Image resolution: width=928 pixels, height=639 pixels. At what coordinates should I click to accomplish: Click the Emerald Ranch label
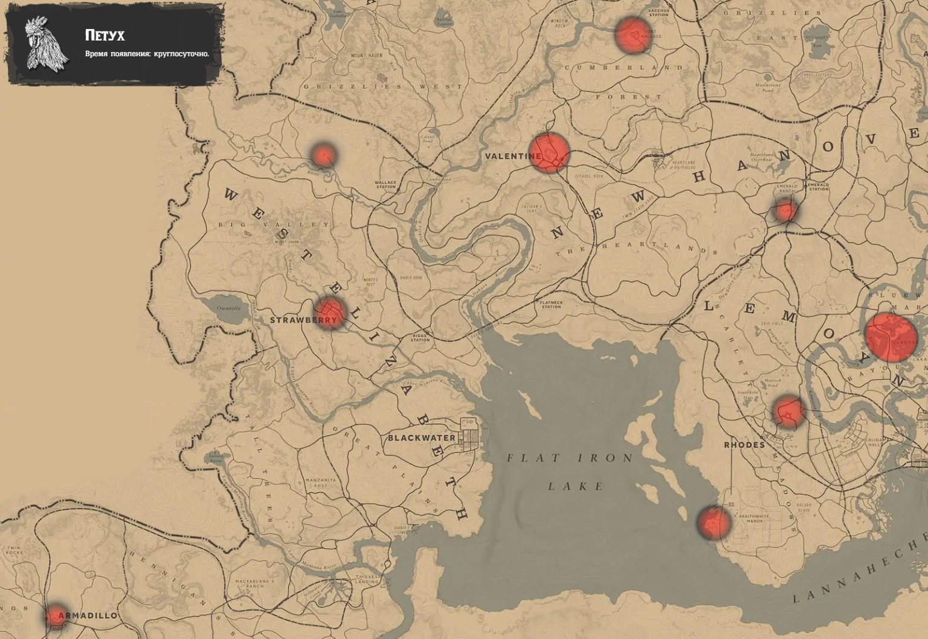tap(787, 189)
